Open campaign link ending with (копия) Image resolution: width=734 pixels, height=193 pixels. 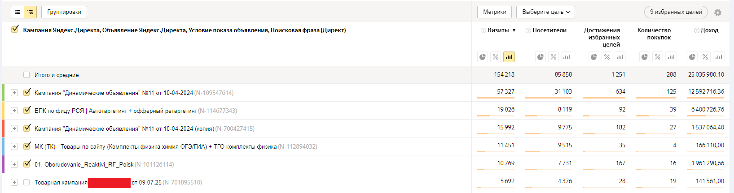[x=124, y=129]
